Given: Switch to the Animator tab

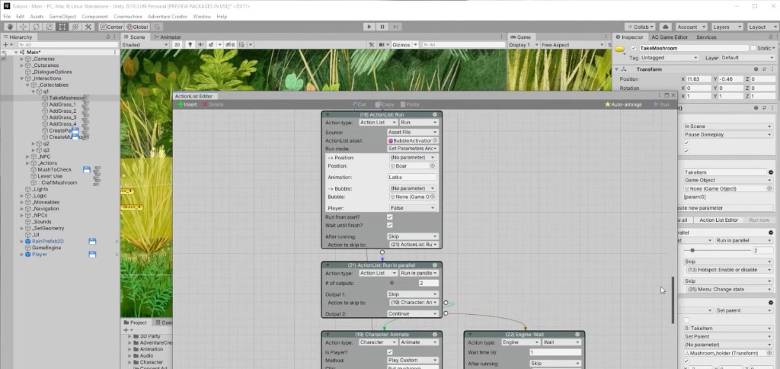Looking at the screenshot, I should point(168,37).
